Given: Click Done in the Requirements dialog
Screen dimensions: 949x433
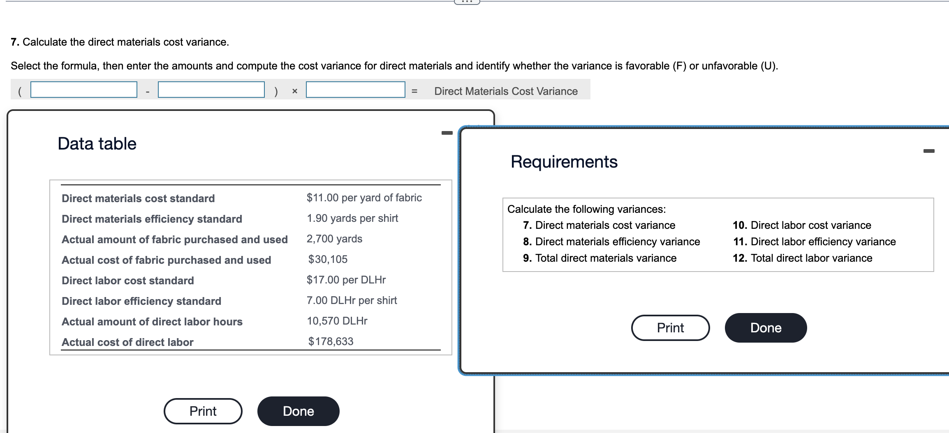Looking at the screenshot, I should tap(765, 327).
